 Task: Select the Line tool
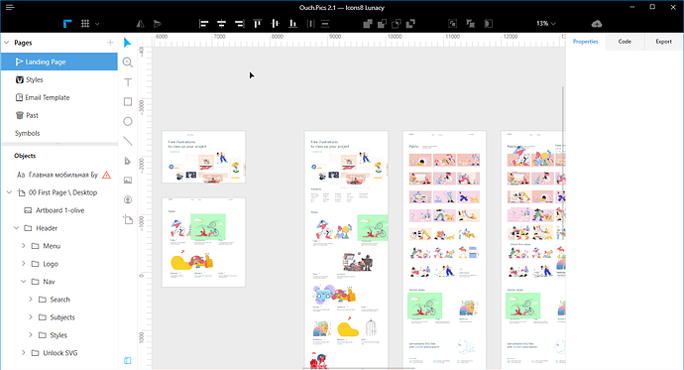coord(127,141)
